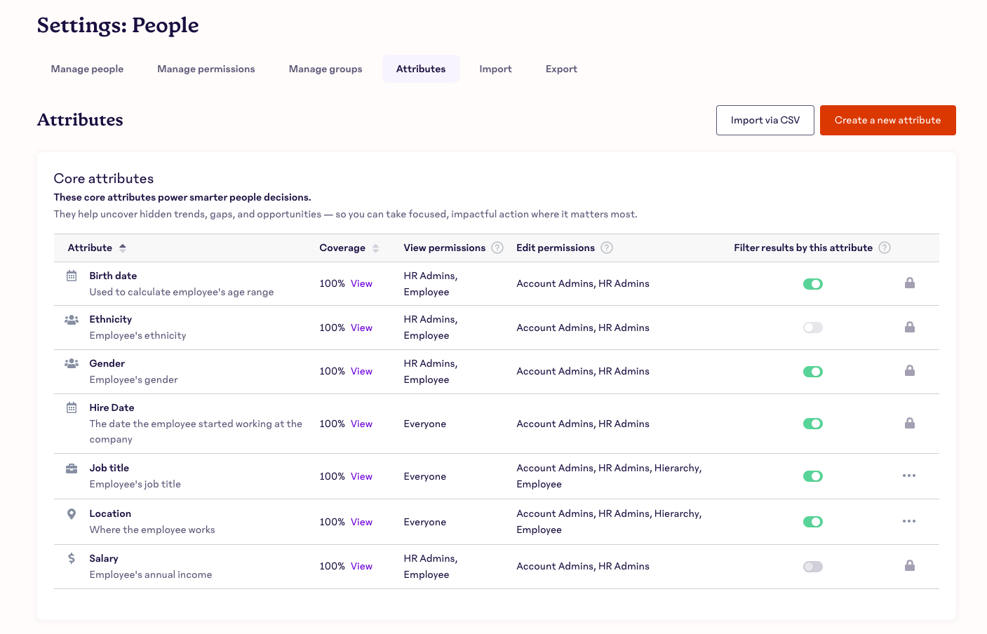987x634 pixels.
Task: Click the briefcase icon beside Job title
Action: pos(72,468)
